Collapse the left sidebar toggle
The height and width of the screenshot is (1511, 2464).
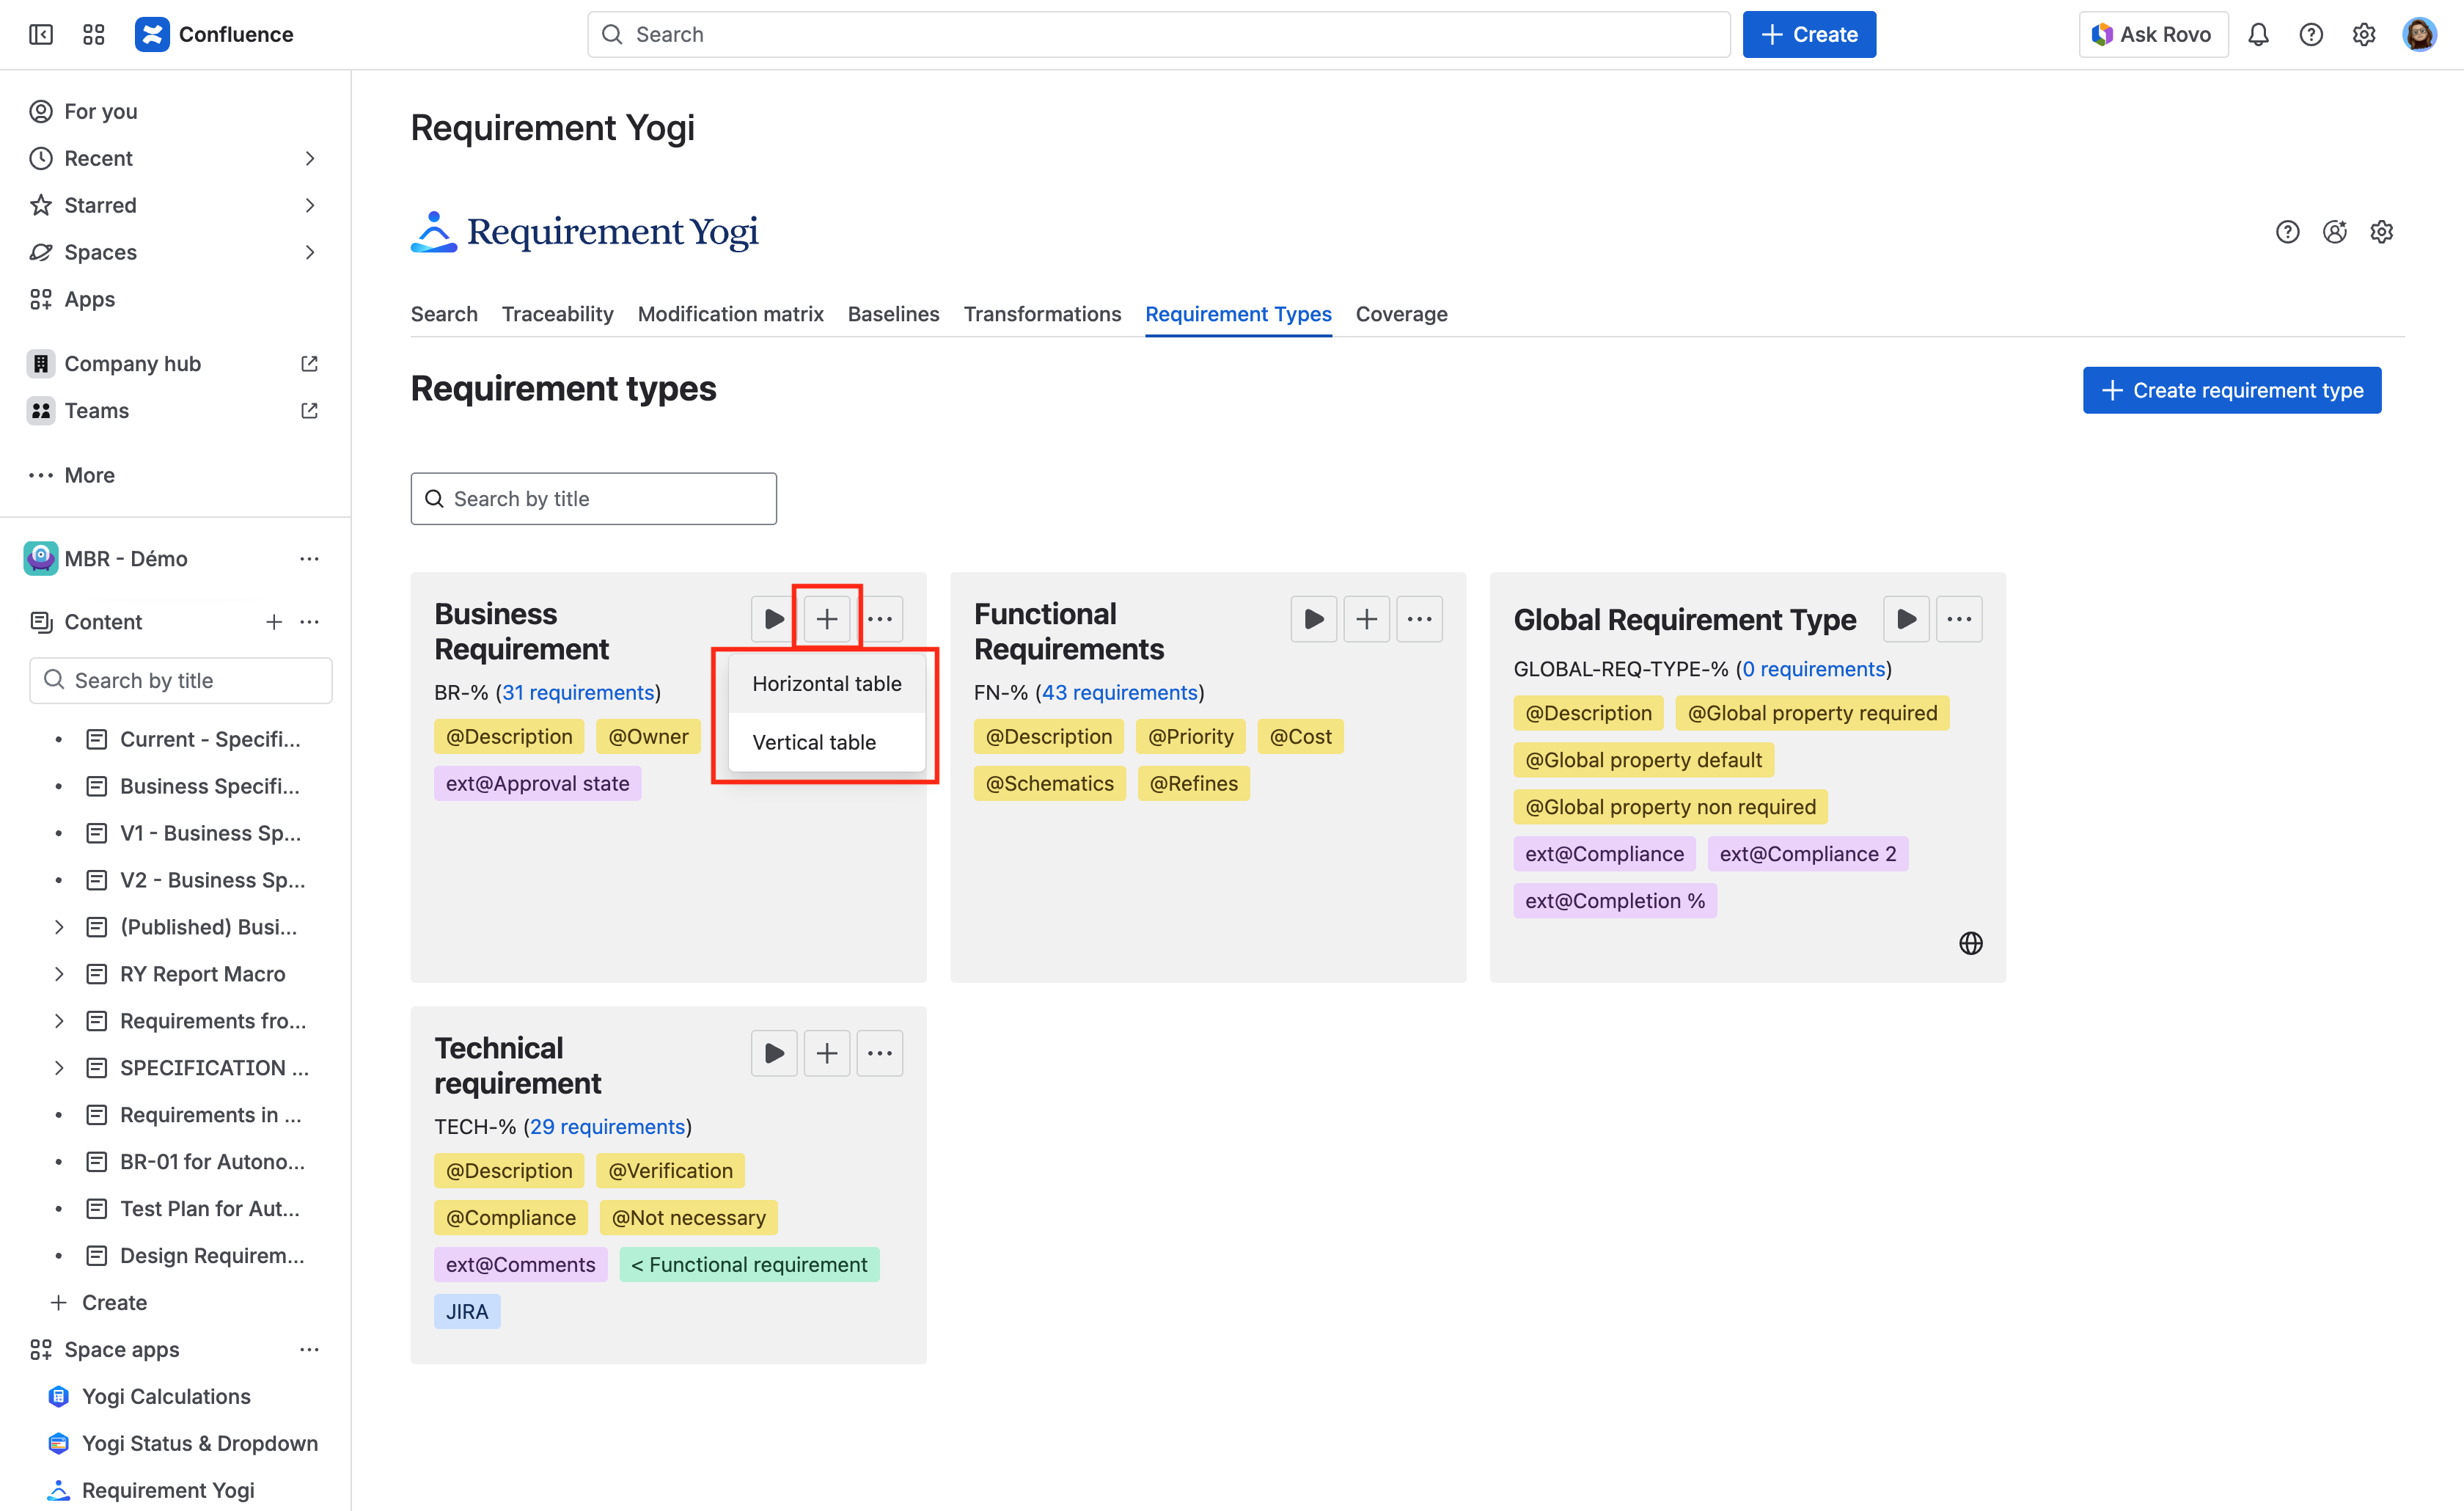(x=41, y=35)
